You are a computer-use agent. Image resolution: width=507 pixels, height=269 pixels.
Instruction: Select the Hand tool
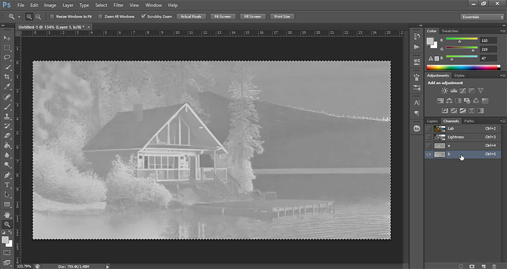tap(8, 214)
